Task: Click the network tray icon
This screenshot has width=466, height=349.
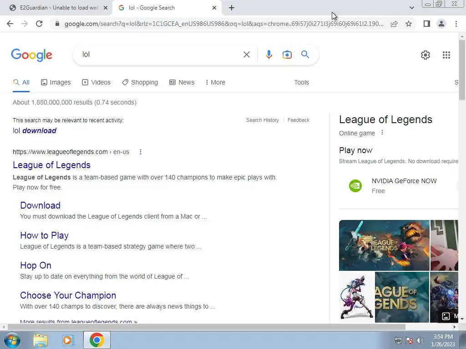Action: pos(398,340)
